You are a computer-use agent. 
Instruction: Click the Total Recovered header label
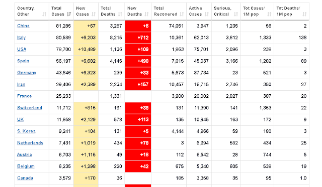(x=166, y=11)
